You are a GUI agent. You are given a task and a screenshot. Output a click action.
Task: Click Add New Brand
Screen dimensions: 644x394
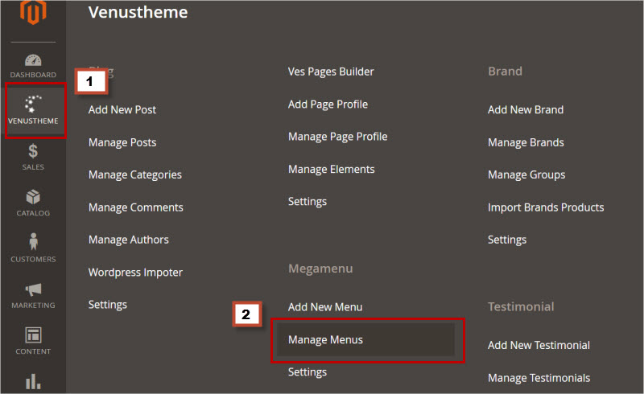point(526,109)
